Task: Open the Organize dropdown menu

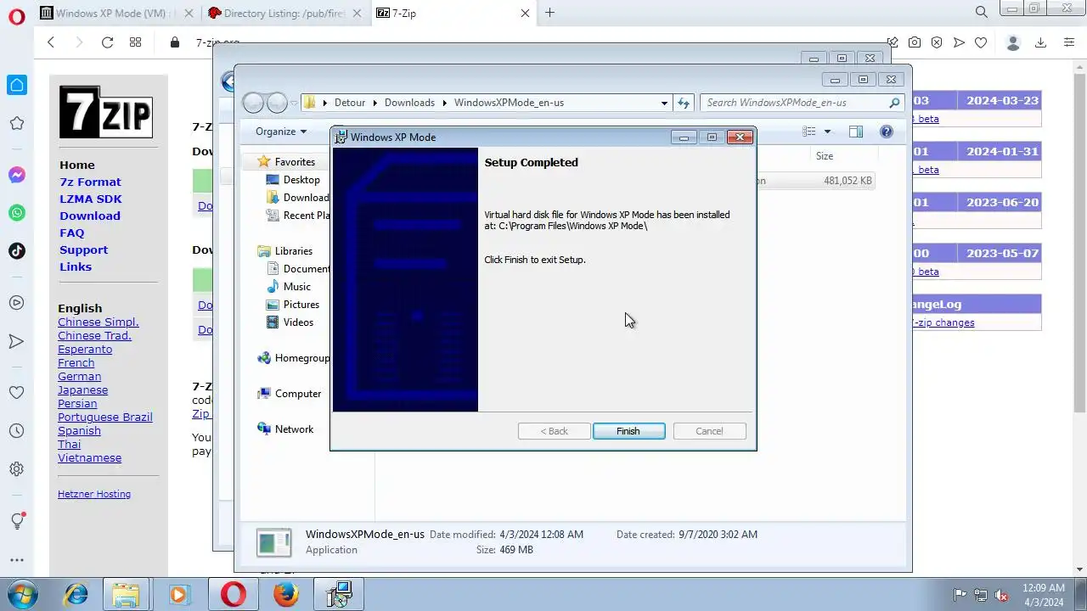Action: [281, 132]
